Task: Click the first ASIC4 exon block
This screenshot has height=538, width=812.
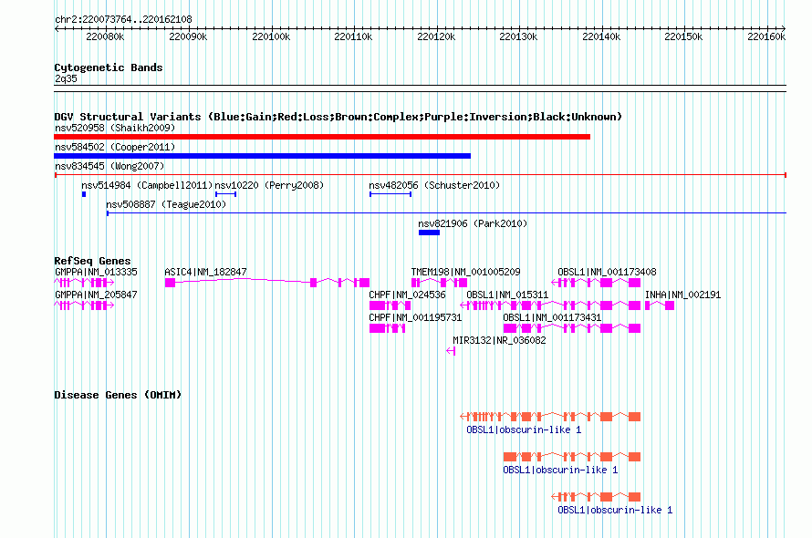Action: point(170,283)
